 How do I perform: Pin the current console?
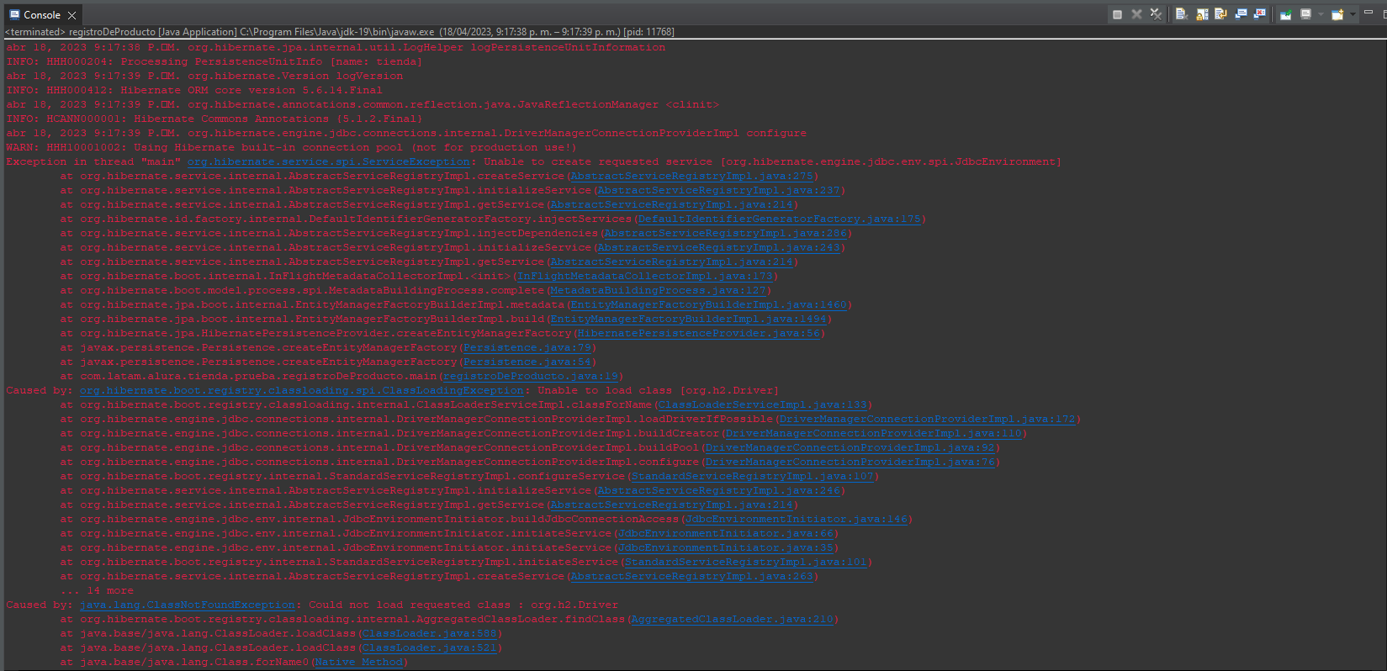(1285, 14)
